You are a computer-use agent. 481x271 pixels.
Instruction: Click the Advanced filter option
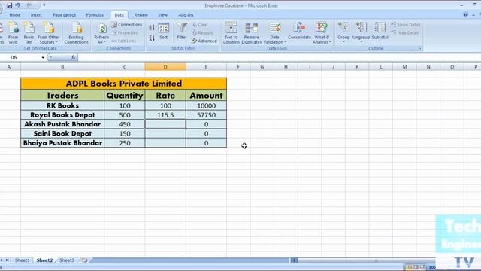[x=204, y=41]
